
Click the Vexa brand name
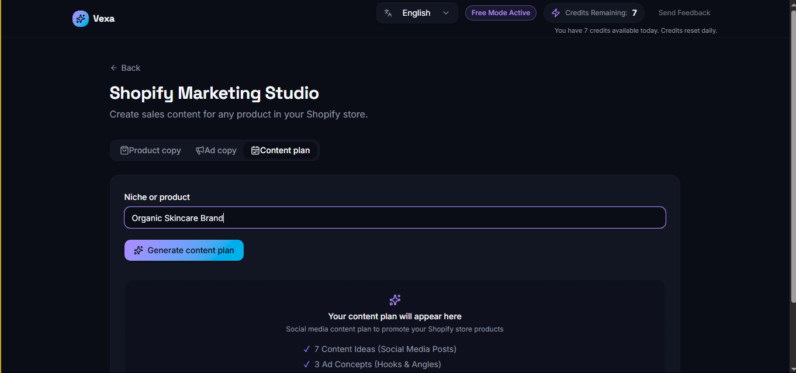103,19
